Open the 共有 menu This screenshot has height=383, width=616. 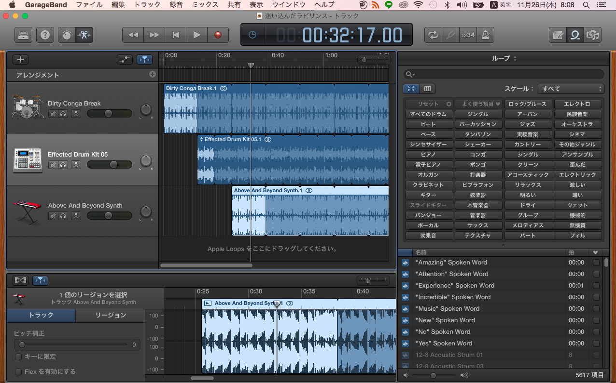[234, 5]
